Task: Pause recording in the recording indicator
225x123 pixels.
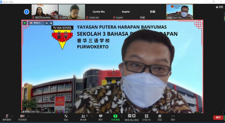Action: [46, 23]
